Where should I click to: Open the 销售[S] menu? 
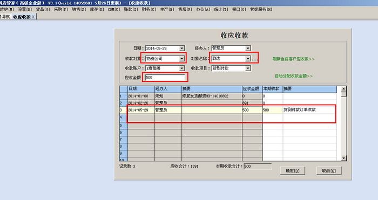[x=79, y=9]
